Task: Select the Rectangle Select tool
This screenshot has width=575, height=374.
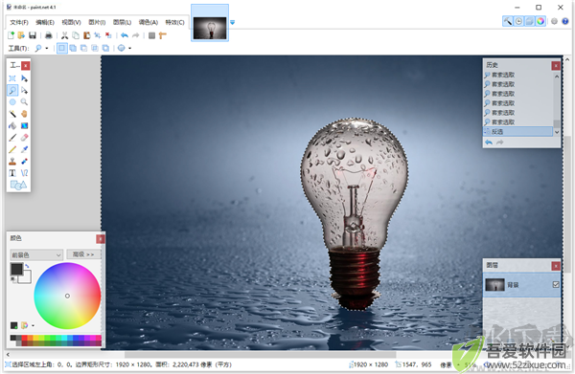Action: tap(12, 78)
